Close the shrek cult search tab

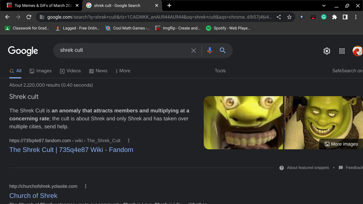[157, 5]
